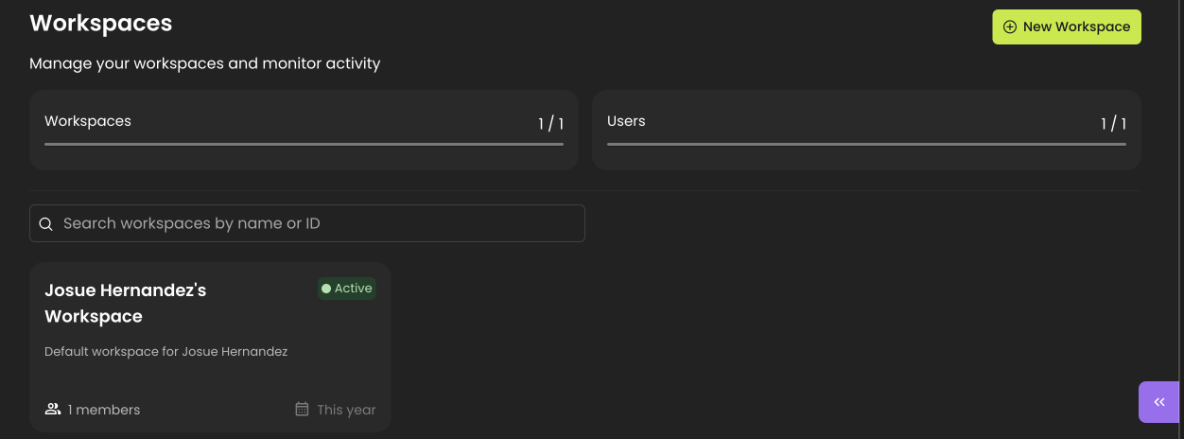Open Josue Hernandez's Workspace card title
The width and height of the screenshot is (1184, 439).
(125, 303)
